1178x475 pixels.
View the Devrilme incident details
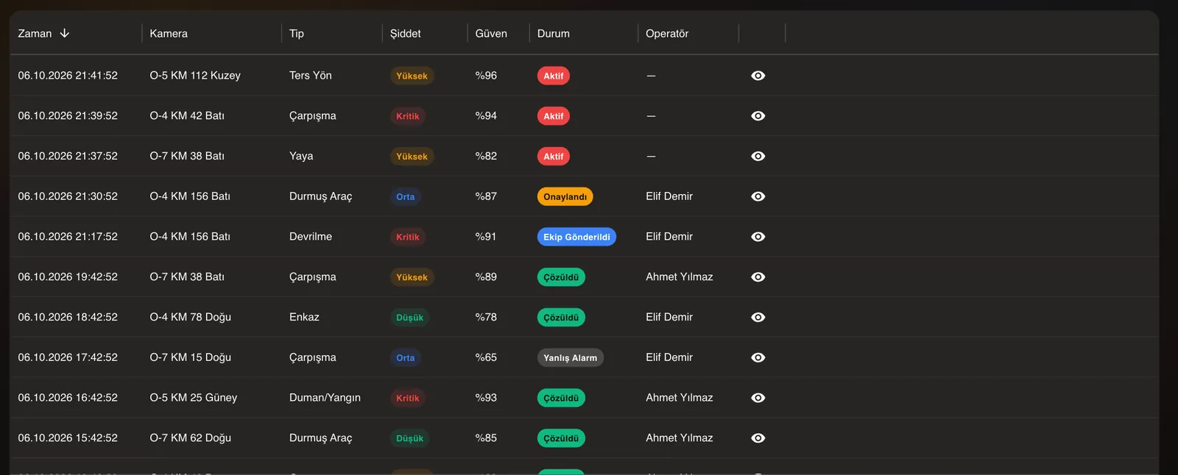[x=758, y=237]
